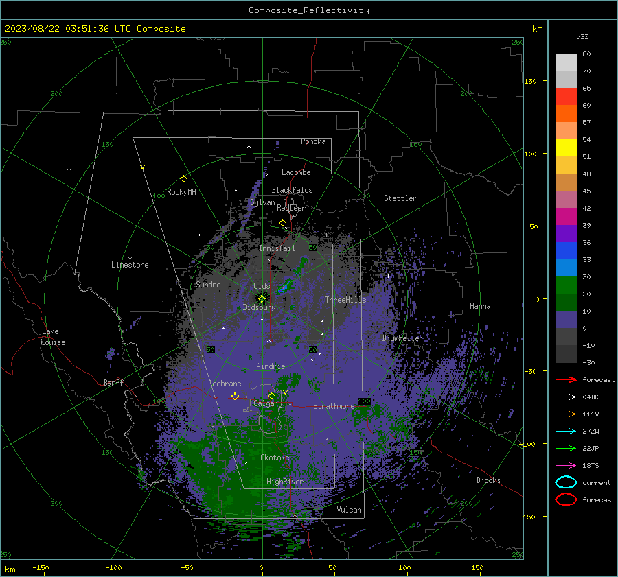Click the yellow diamond marker near RockyMH
This screenshot has height=577, width=618.
tap(183, 179)
